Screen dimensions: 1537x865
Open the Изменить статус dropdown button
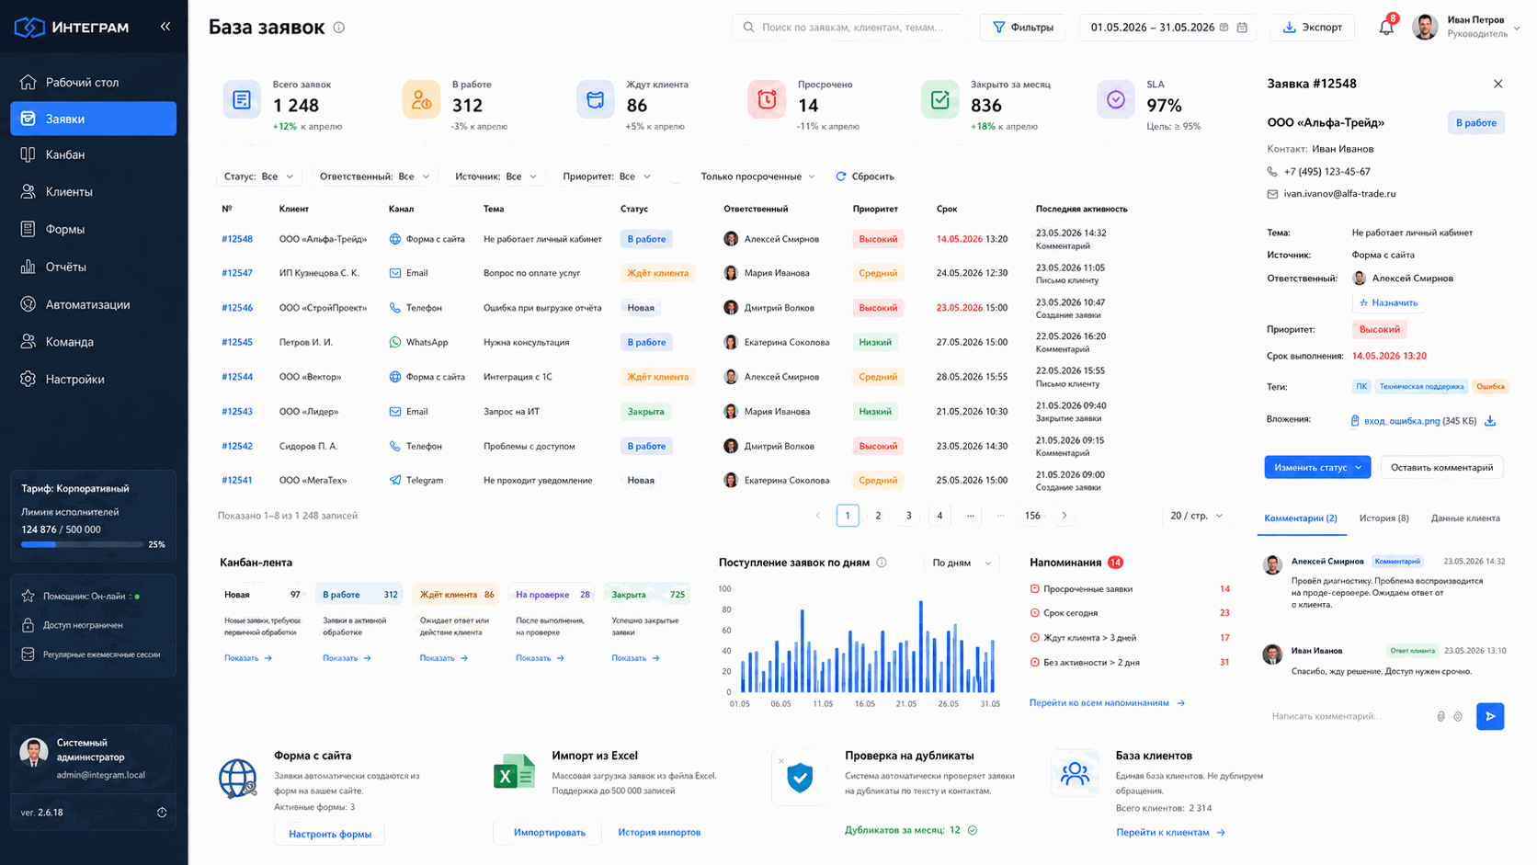pos(1317,467)
